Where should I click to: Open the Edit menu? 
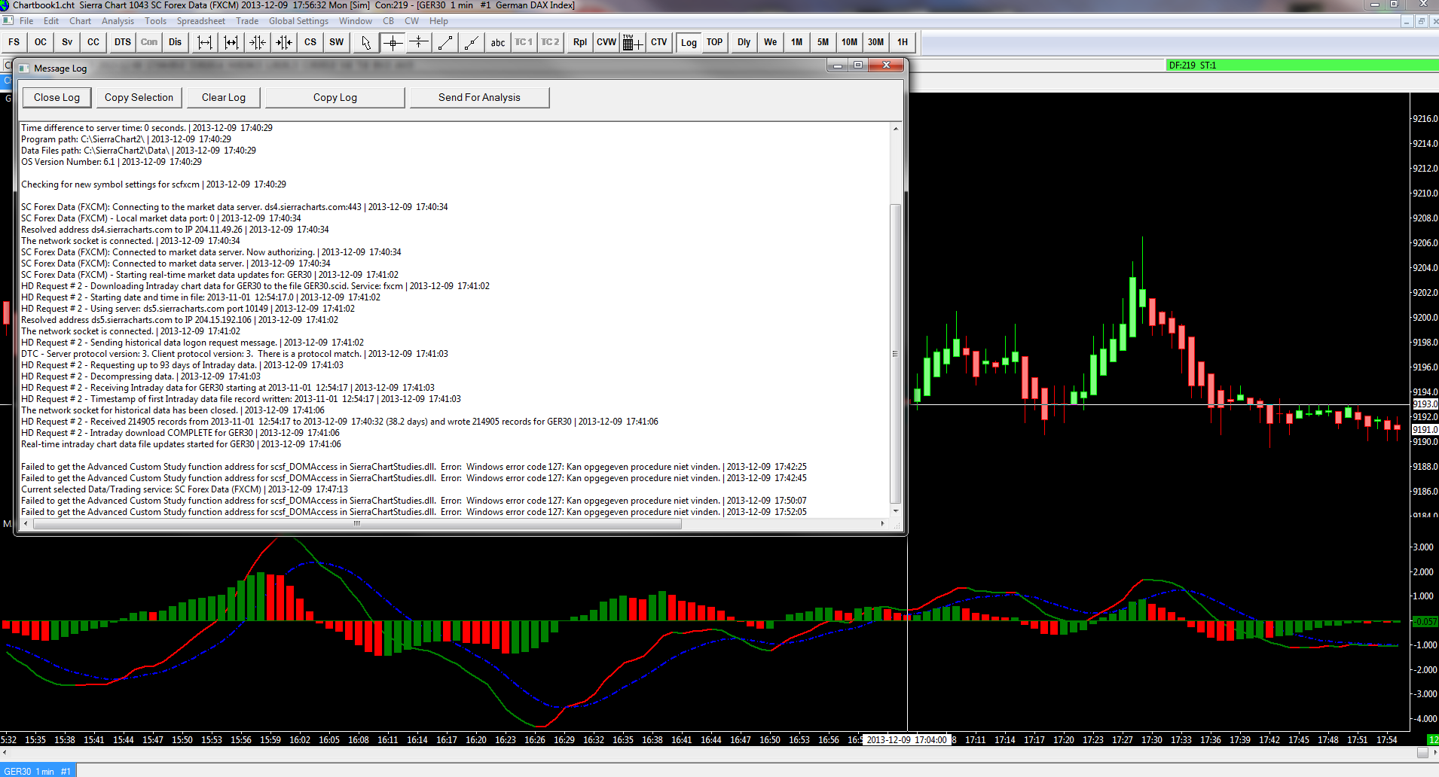coord(51,21)
